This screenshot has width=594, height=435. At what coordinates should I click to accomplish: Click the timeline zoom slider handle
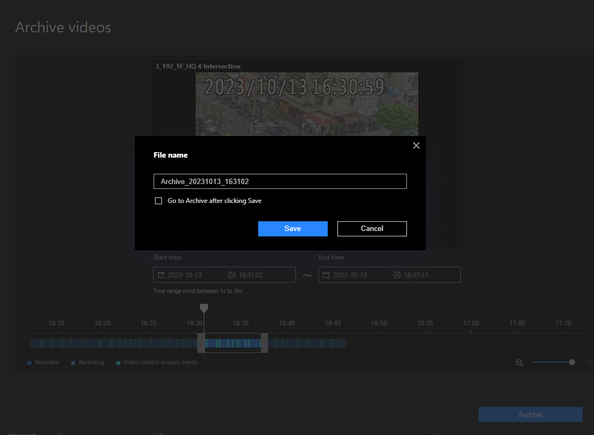(x=572, y=362)
